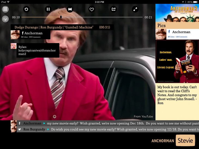Click the Facebook icon in Anchorman ticker row
This screenshot has width=199, height=149.
click(19, 123)
